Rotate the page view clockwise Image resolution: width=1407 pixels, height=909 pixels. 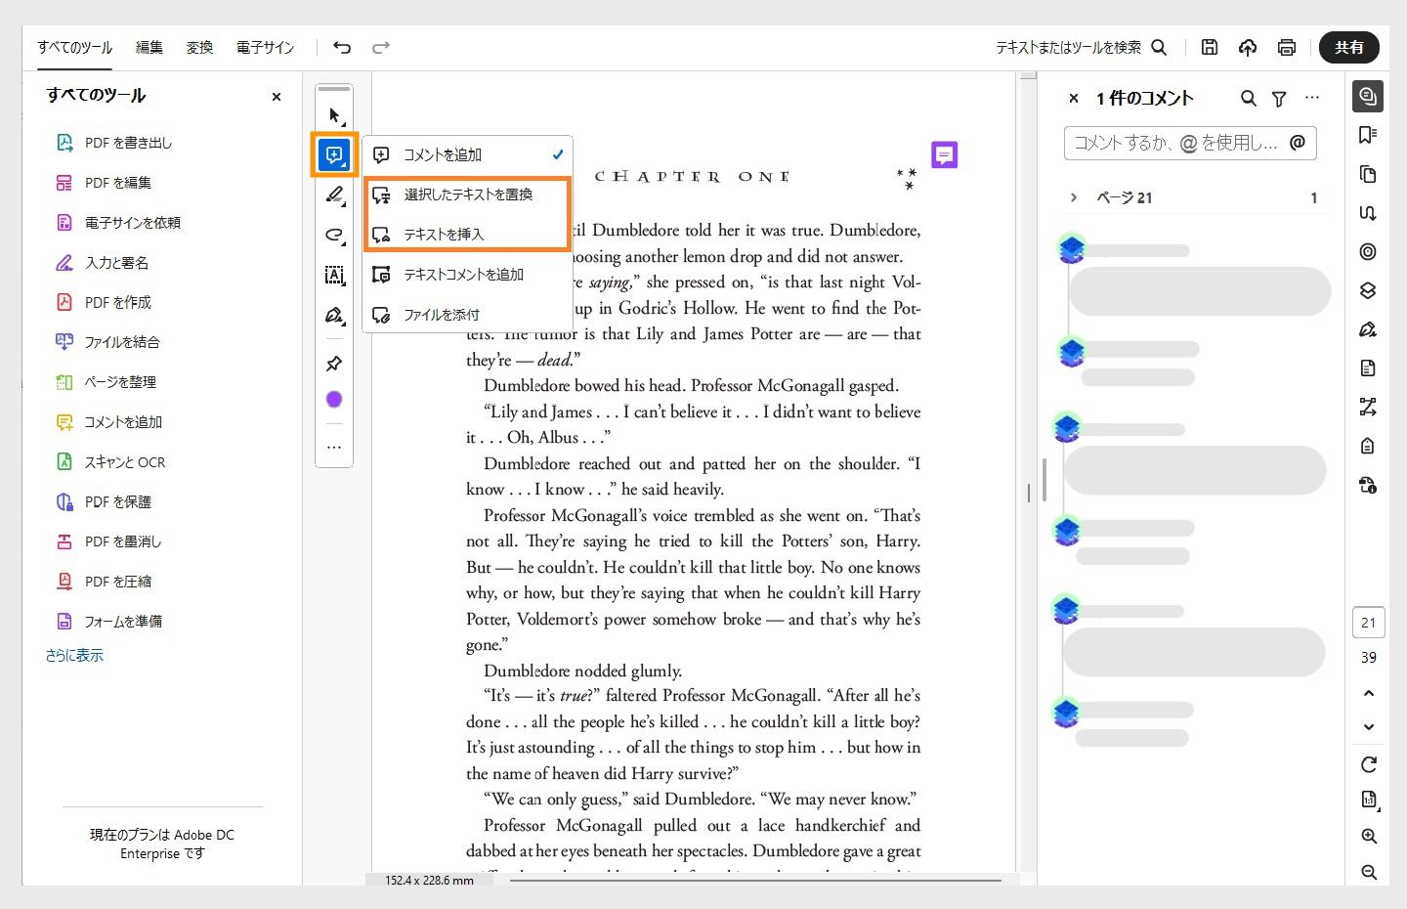tap(1368, 764)
